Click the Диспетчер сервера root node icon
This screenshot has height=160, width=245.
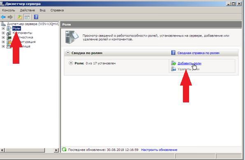pyautogui.click(x=3, y=24)
